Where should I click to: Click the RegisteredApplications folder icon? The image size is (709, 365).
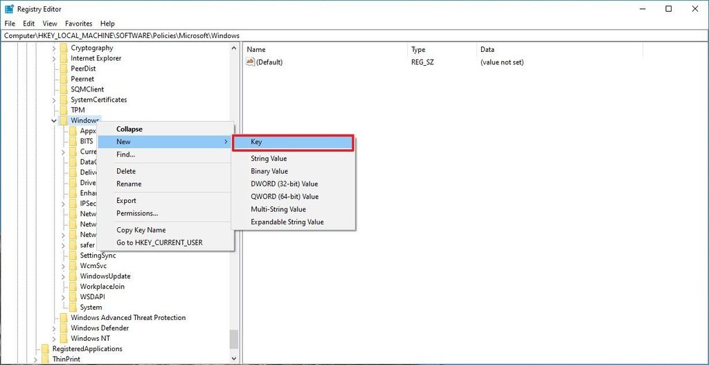[x=45, y=349]
